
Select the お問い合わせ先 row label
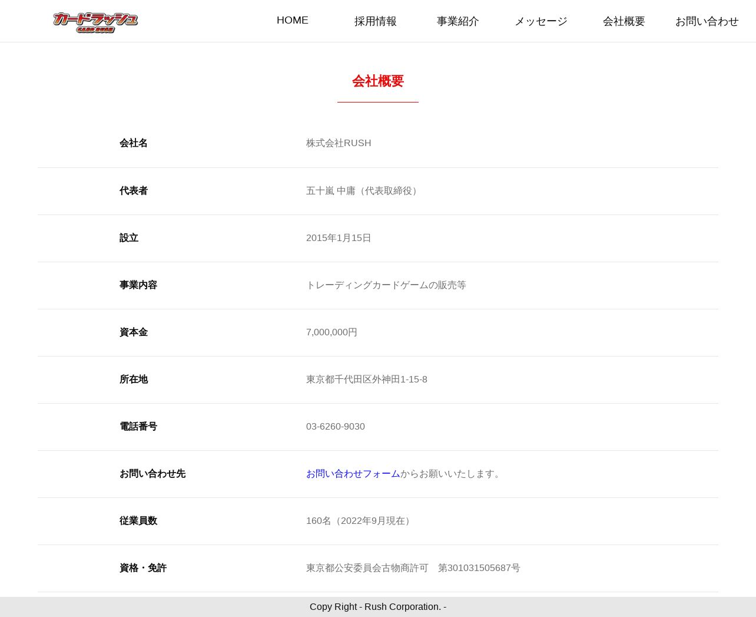coord(152,474)
